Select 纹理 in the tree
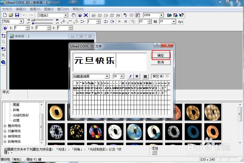 point(16,121)
